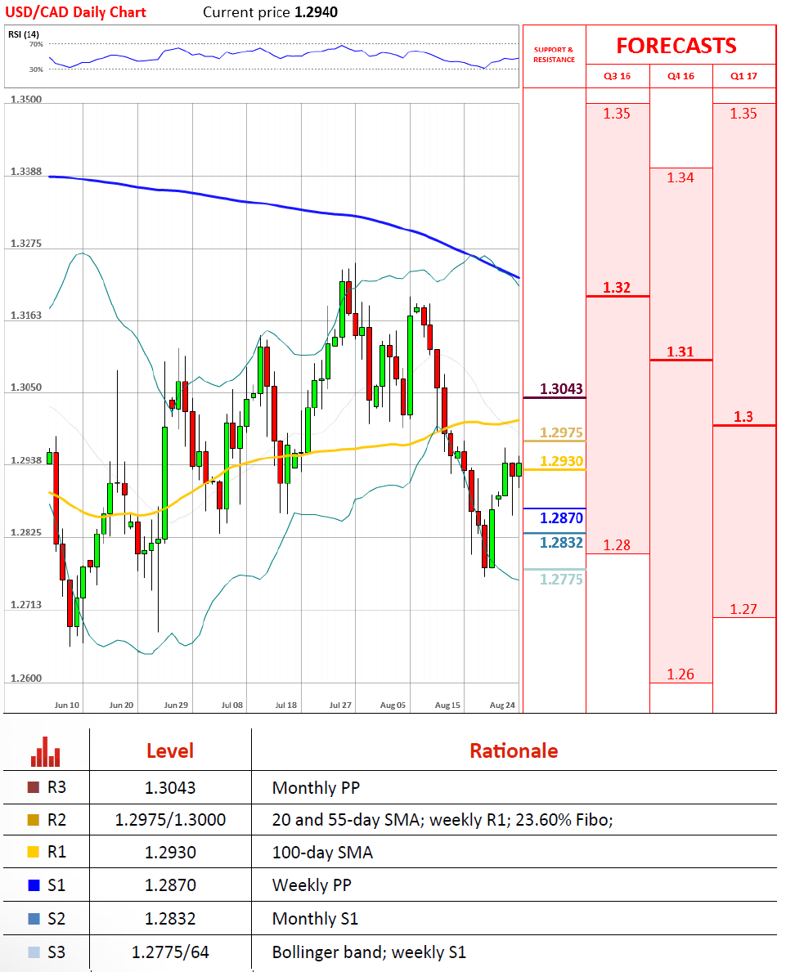Click the R1 level value 1.2930
Viewport: 786px width, 972px height.
coord(170,853)
